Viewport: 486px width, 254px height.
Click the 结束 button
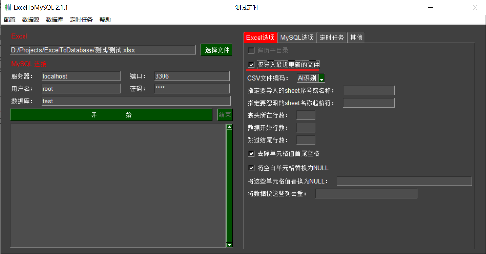tap(225, 115)
